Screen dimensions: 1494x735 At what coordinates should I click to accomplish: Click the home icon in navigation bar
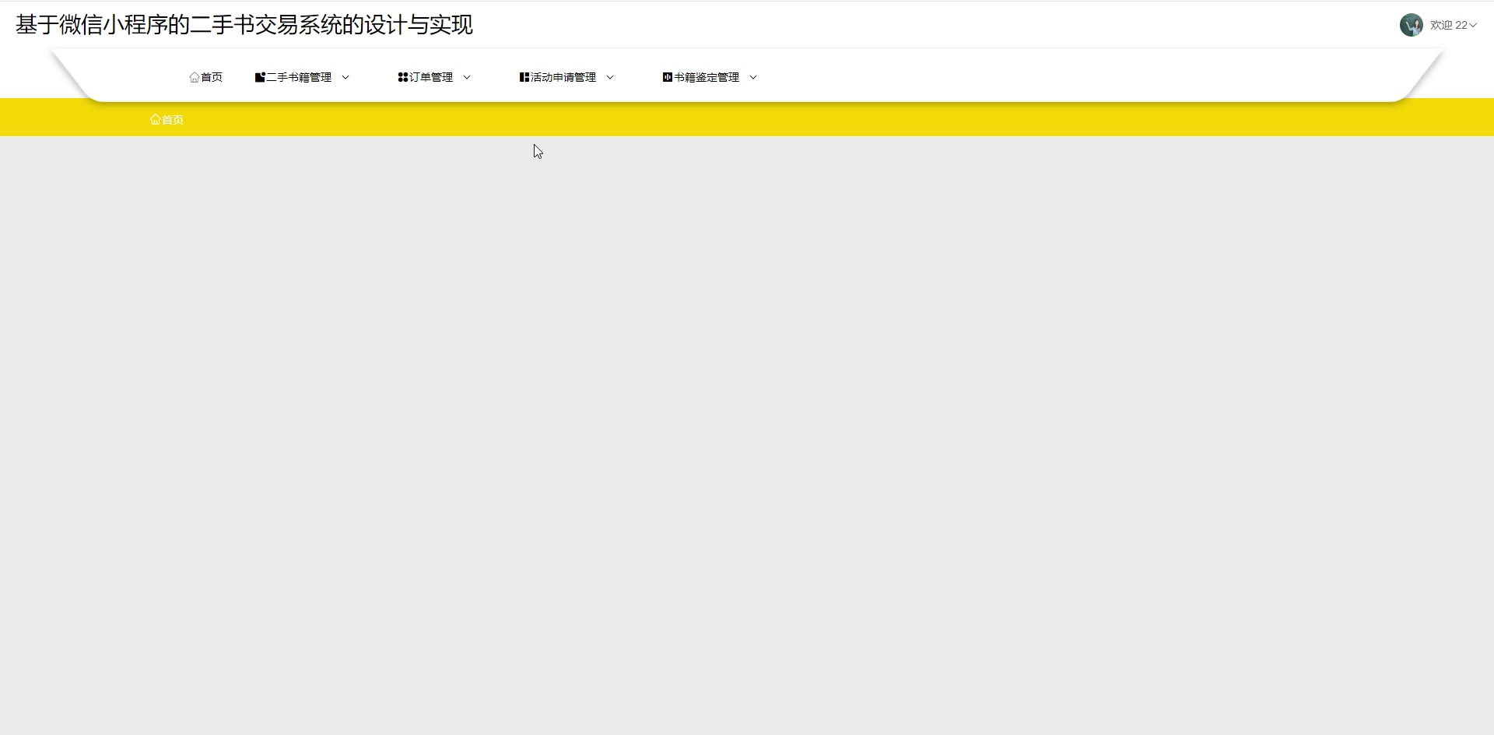195,77
